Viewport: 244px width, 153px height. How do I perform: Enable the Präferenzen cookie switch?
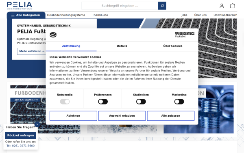point(103,102)
